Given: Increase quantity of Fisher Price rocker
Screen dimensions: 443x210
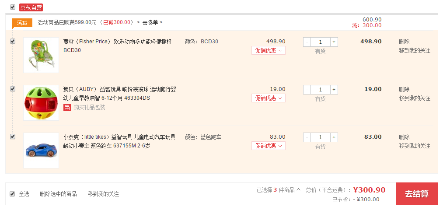Looking at the screenshot, I should pos(334,42).
